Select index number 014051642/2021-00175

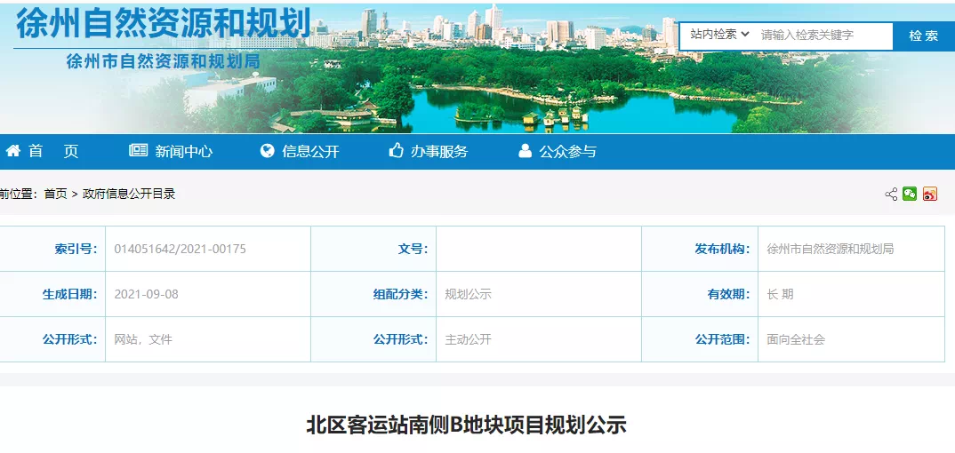click(181, 249)
